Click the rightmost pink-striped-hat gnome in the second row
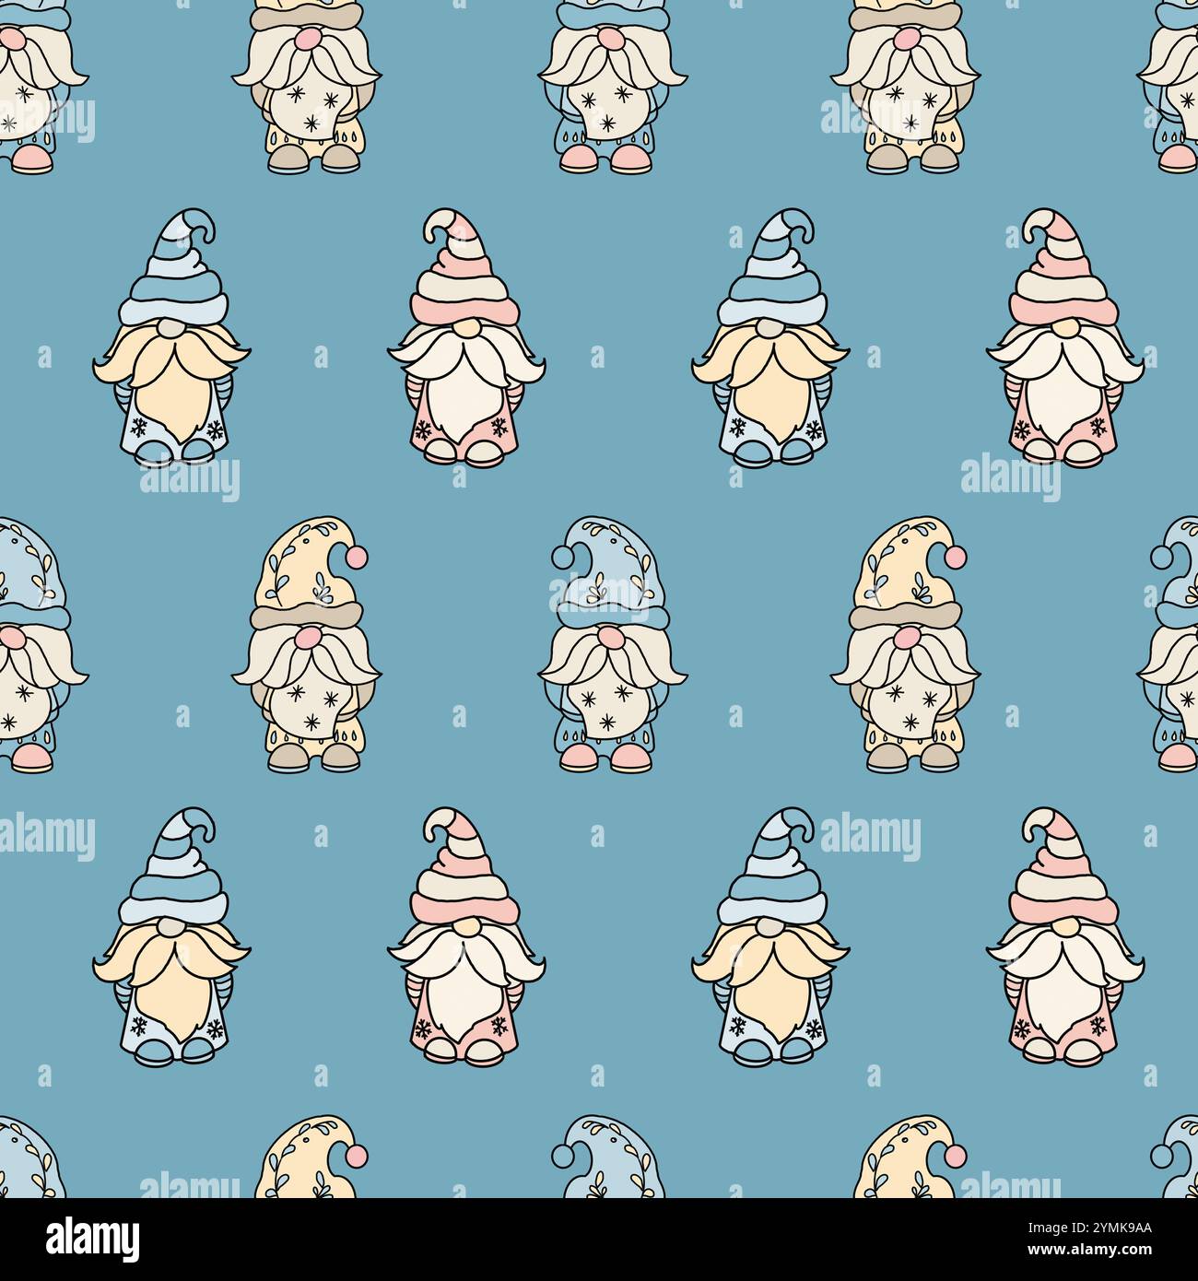 tap(1064, 336)
